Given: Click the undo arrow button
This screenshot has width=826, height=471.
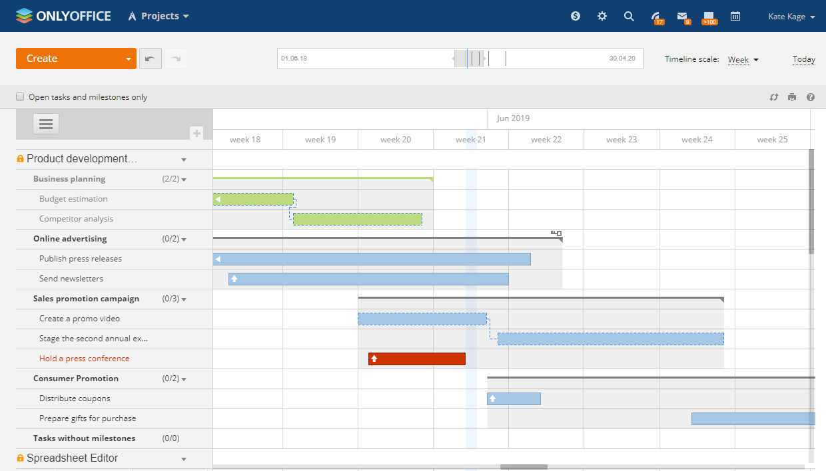Looking at the screenshot, I should [x=150, y=59].
